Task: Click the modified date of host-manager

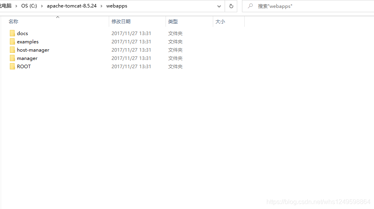Action: pyautogui.click(x=131, y=50)
